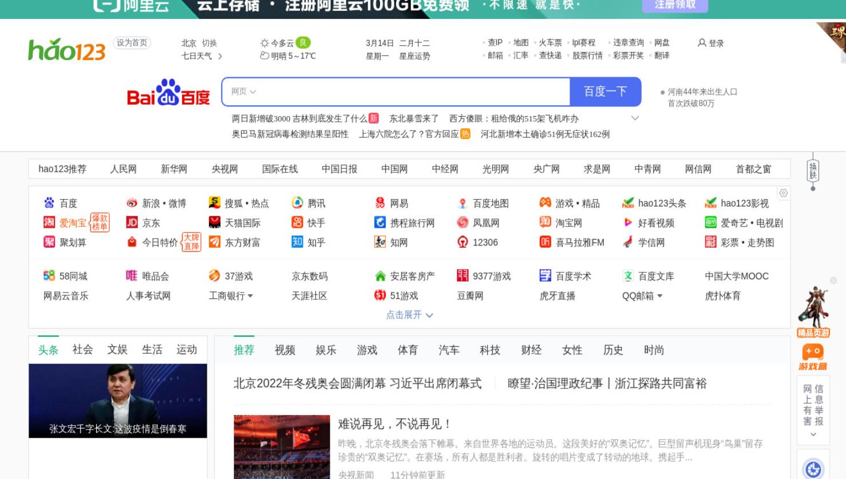Open 火车票 quick link
Viewport: 846px width, 479px height.
pyautogui.click(x=551, y=43)
